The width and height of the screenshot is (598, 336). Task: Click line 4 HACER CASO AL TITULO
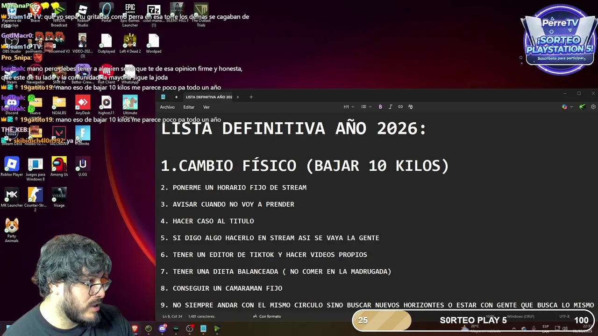coord(207,221)
